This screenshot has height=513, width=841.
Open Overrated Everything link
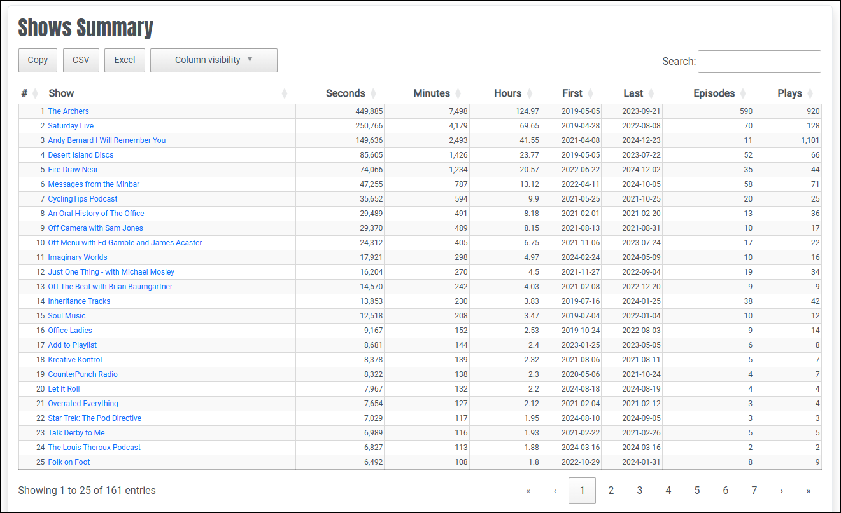pos(83,404)
